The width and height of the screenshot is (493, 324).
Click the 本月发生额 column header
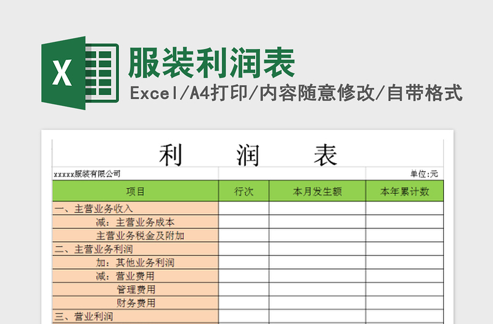click(x=317, y=191)
